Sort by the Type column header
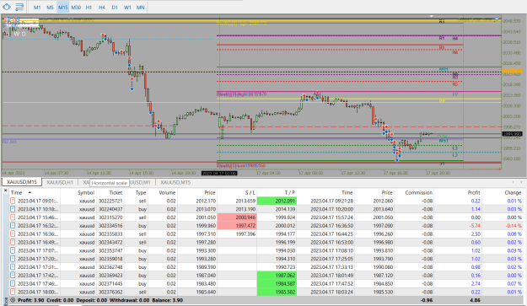The height and width of the screenshot is (306, 527). (x=141, y=192)
